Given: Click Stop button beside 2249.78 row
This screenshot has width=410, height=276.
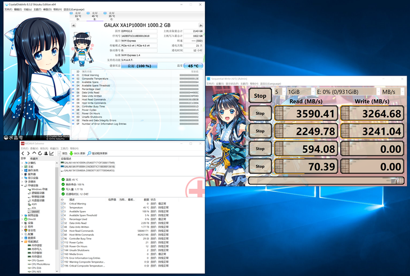Looking at the screenshot, I should tap(260, 131).
